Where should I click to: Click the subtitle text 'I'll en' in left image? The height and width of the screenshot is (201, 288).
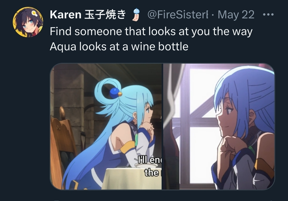pyautogui.click(x=150, y=160)
